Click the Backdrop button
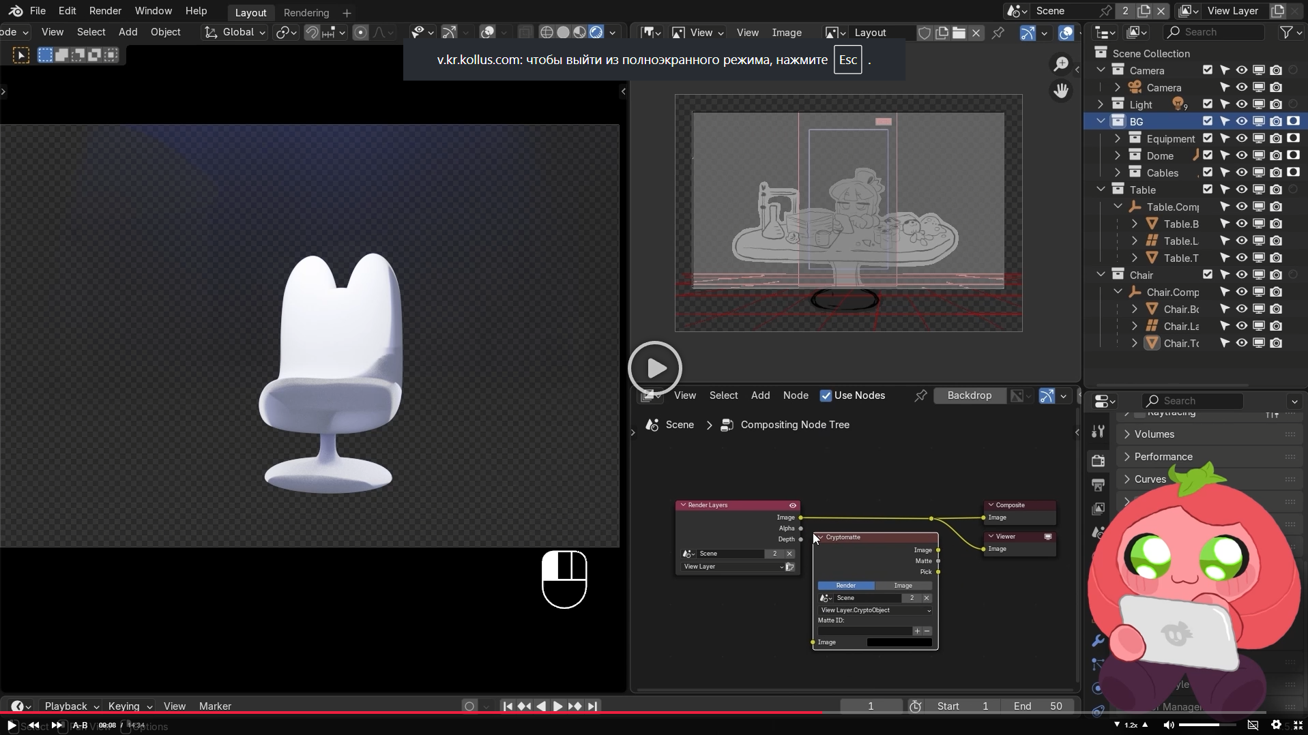Viewport: 1308px width, 735px height. tap(969, 395)
